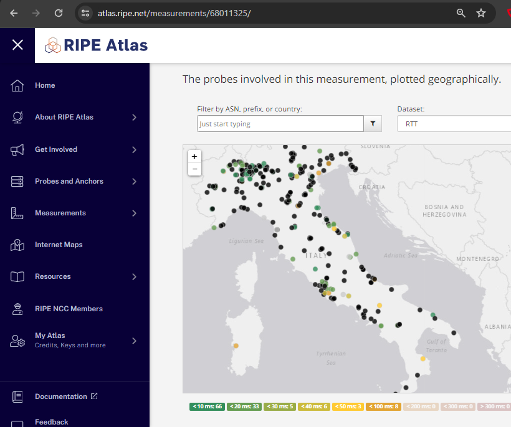Toggle the <300 ms: 0 legend swatch
The image size is (511, 427).
coord(458,406)
